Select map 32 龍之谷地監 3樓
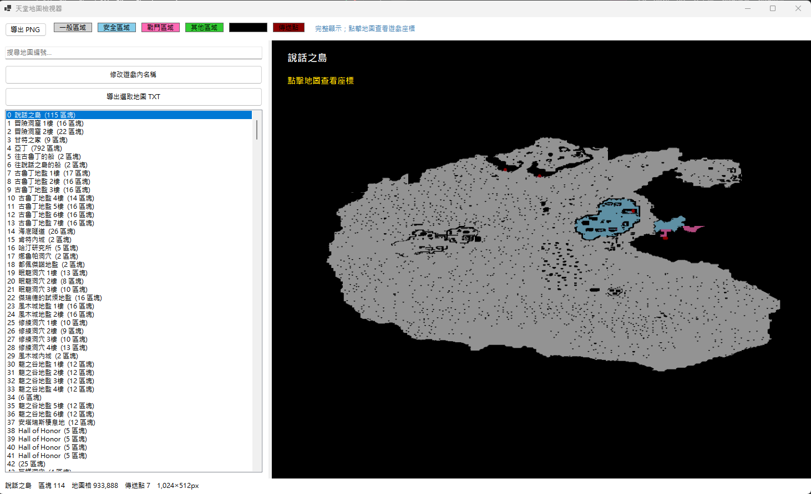Image resolution: width=811 pixels, height=494 pixels. (x=129, y=380)
